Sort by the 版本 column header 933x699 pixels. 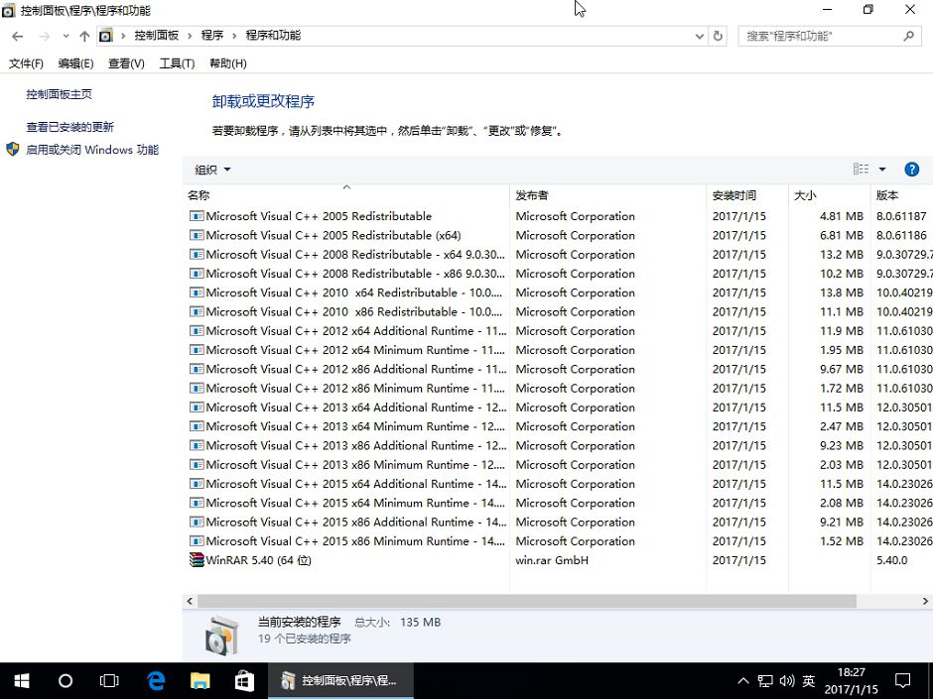902,195
